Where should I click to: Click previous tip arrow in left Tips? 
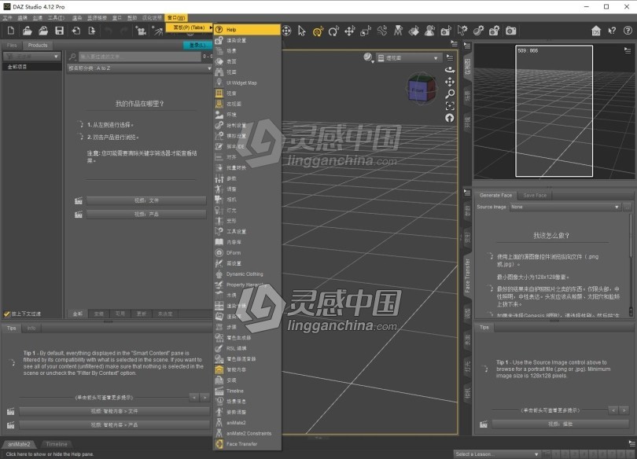(194, 398)
